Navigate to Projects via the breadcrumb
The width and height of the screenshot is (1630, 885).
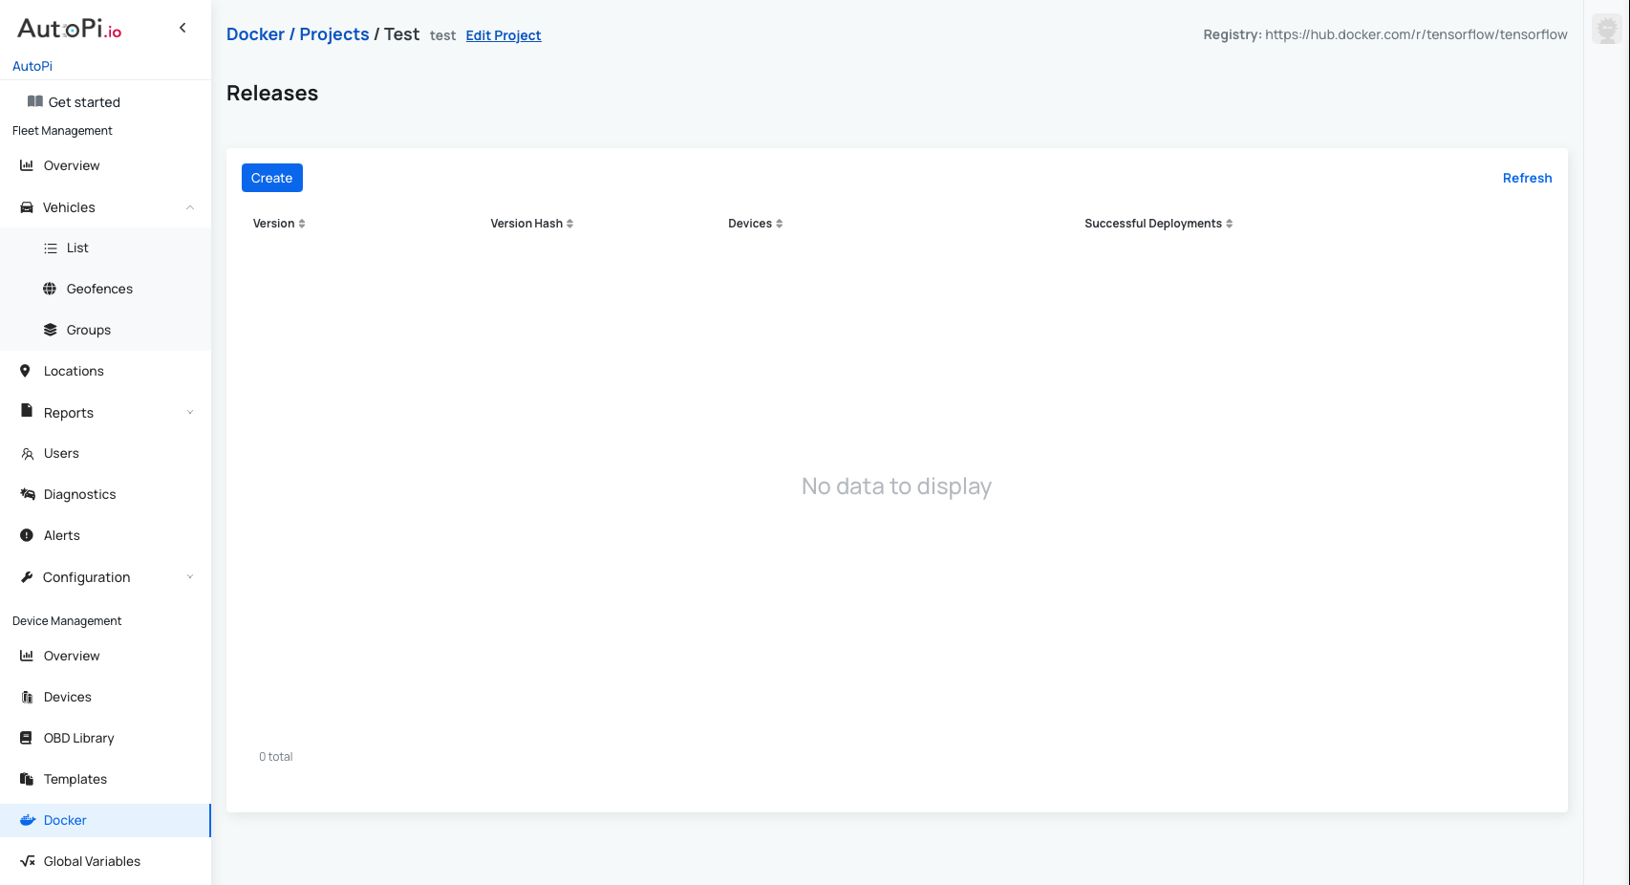(x=333, y=33)
